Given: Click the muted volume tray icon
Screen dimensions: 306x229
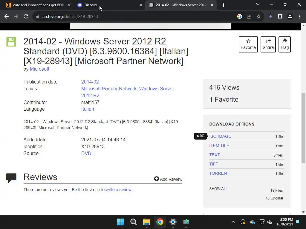Looking at the screenshot, I should tap(270, 222).
